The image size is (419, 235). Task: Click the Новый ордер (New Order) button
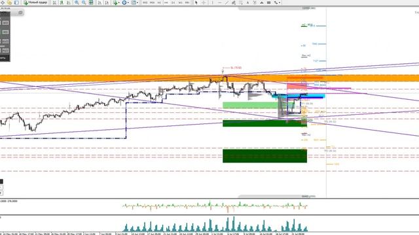tap(35, 3)
